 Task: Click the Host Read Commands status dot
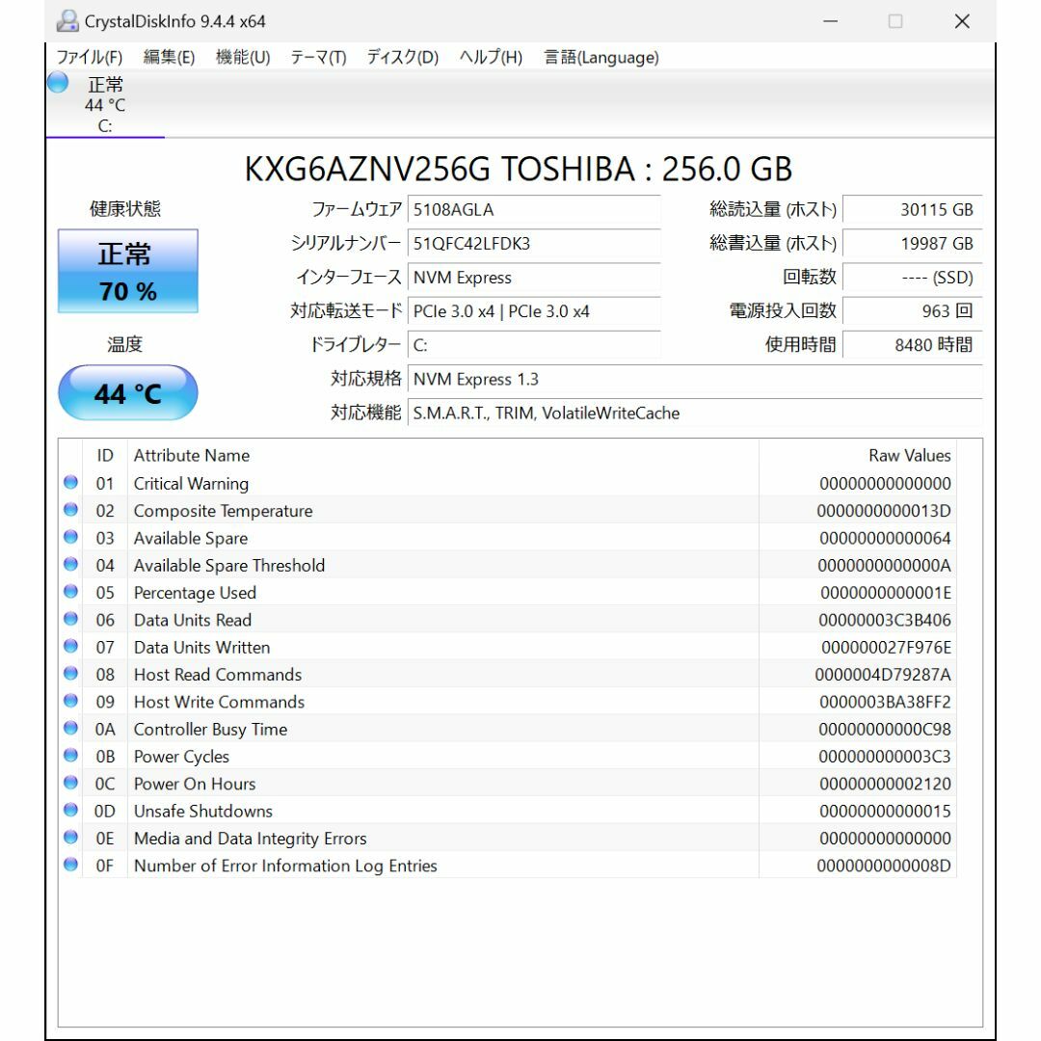tap(71, 673)
